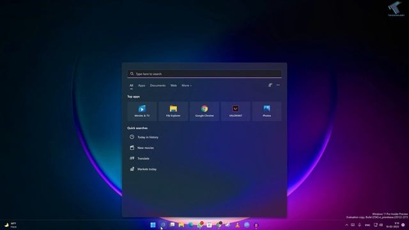Viewport: 409px width, 230px height.
Task: Open the notification center badge
Action: coord(403,225)
